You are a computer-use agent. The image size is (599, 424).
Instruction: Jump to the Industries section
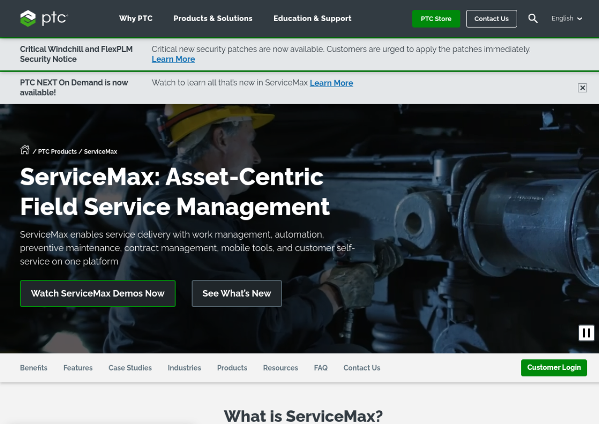coord(184,368)
